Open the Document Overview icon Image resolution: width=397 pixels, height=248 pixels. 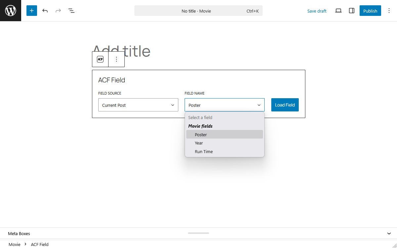(x=71, y=10)
